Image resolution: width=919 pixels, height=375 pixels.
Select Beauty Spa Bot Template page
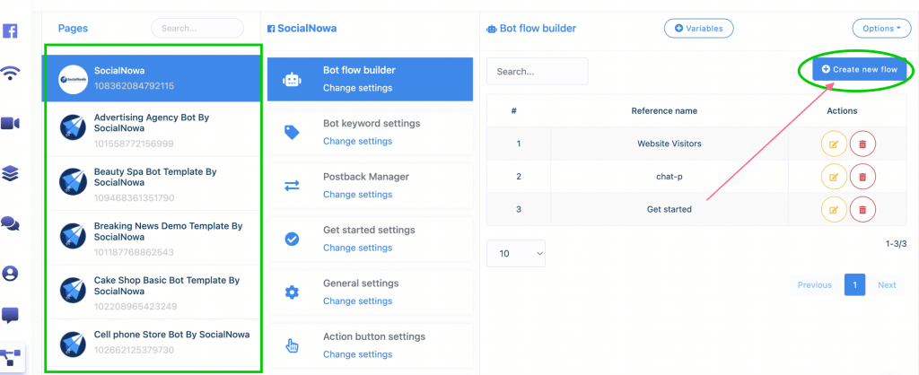[x=153, y=184]
